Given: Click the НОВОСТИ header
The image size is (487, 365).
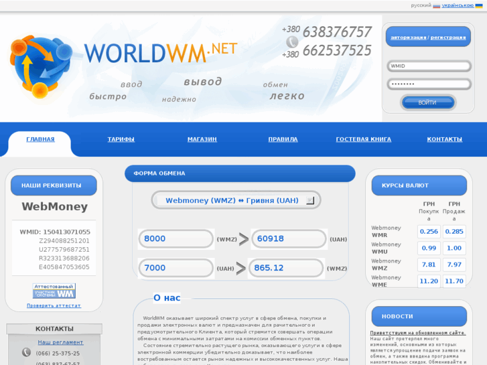Looking at the screenshot, I should [419, 316].
